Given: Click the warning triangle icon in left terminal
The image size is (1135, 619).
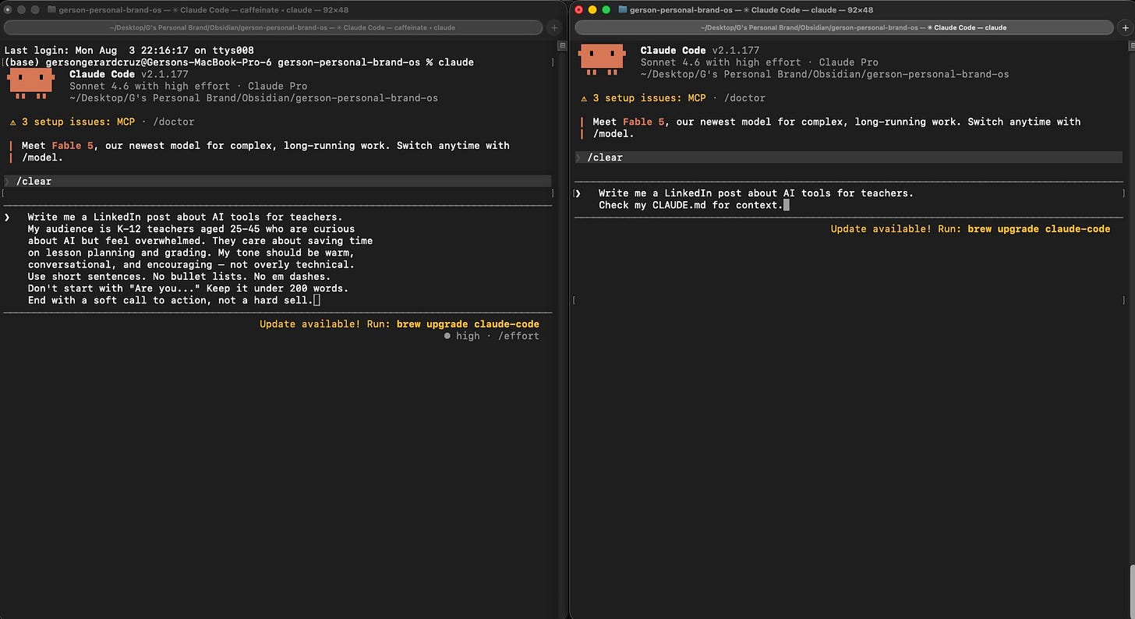Looking at the screenshot, I should [x=12, y=122].
